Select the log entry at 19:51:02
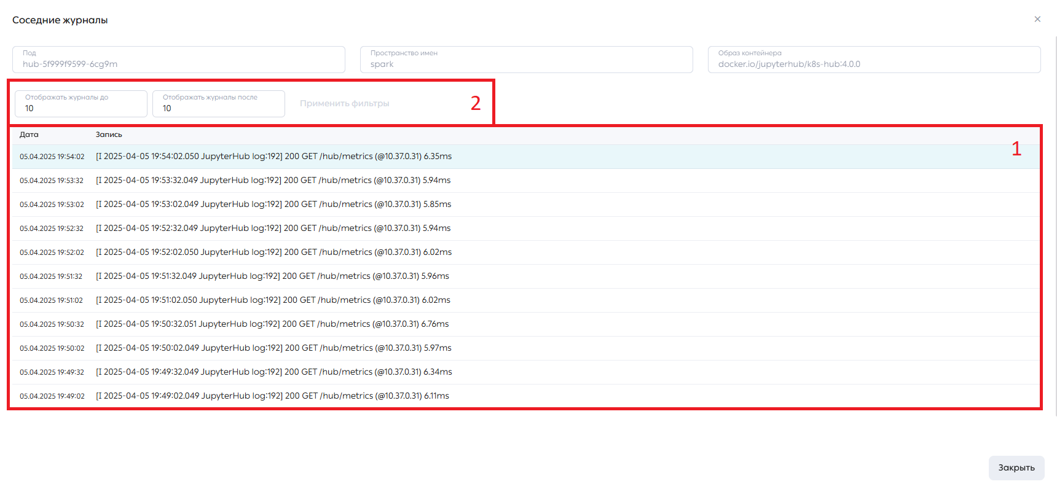1057x492 pixels. pos(525,300)
